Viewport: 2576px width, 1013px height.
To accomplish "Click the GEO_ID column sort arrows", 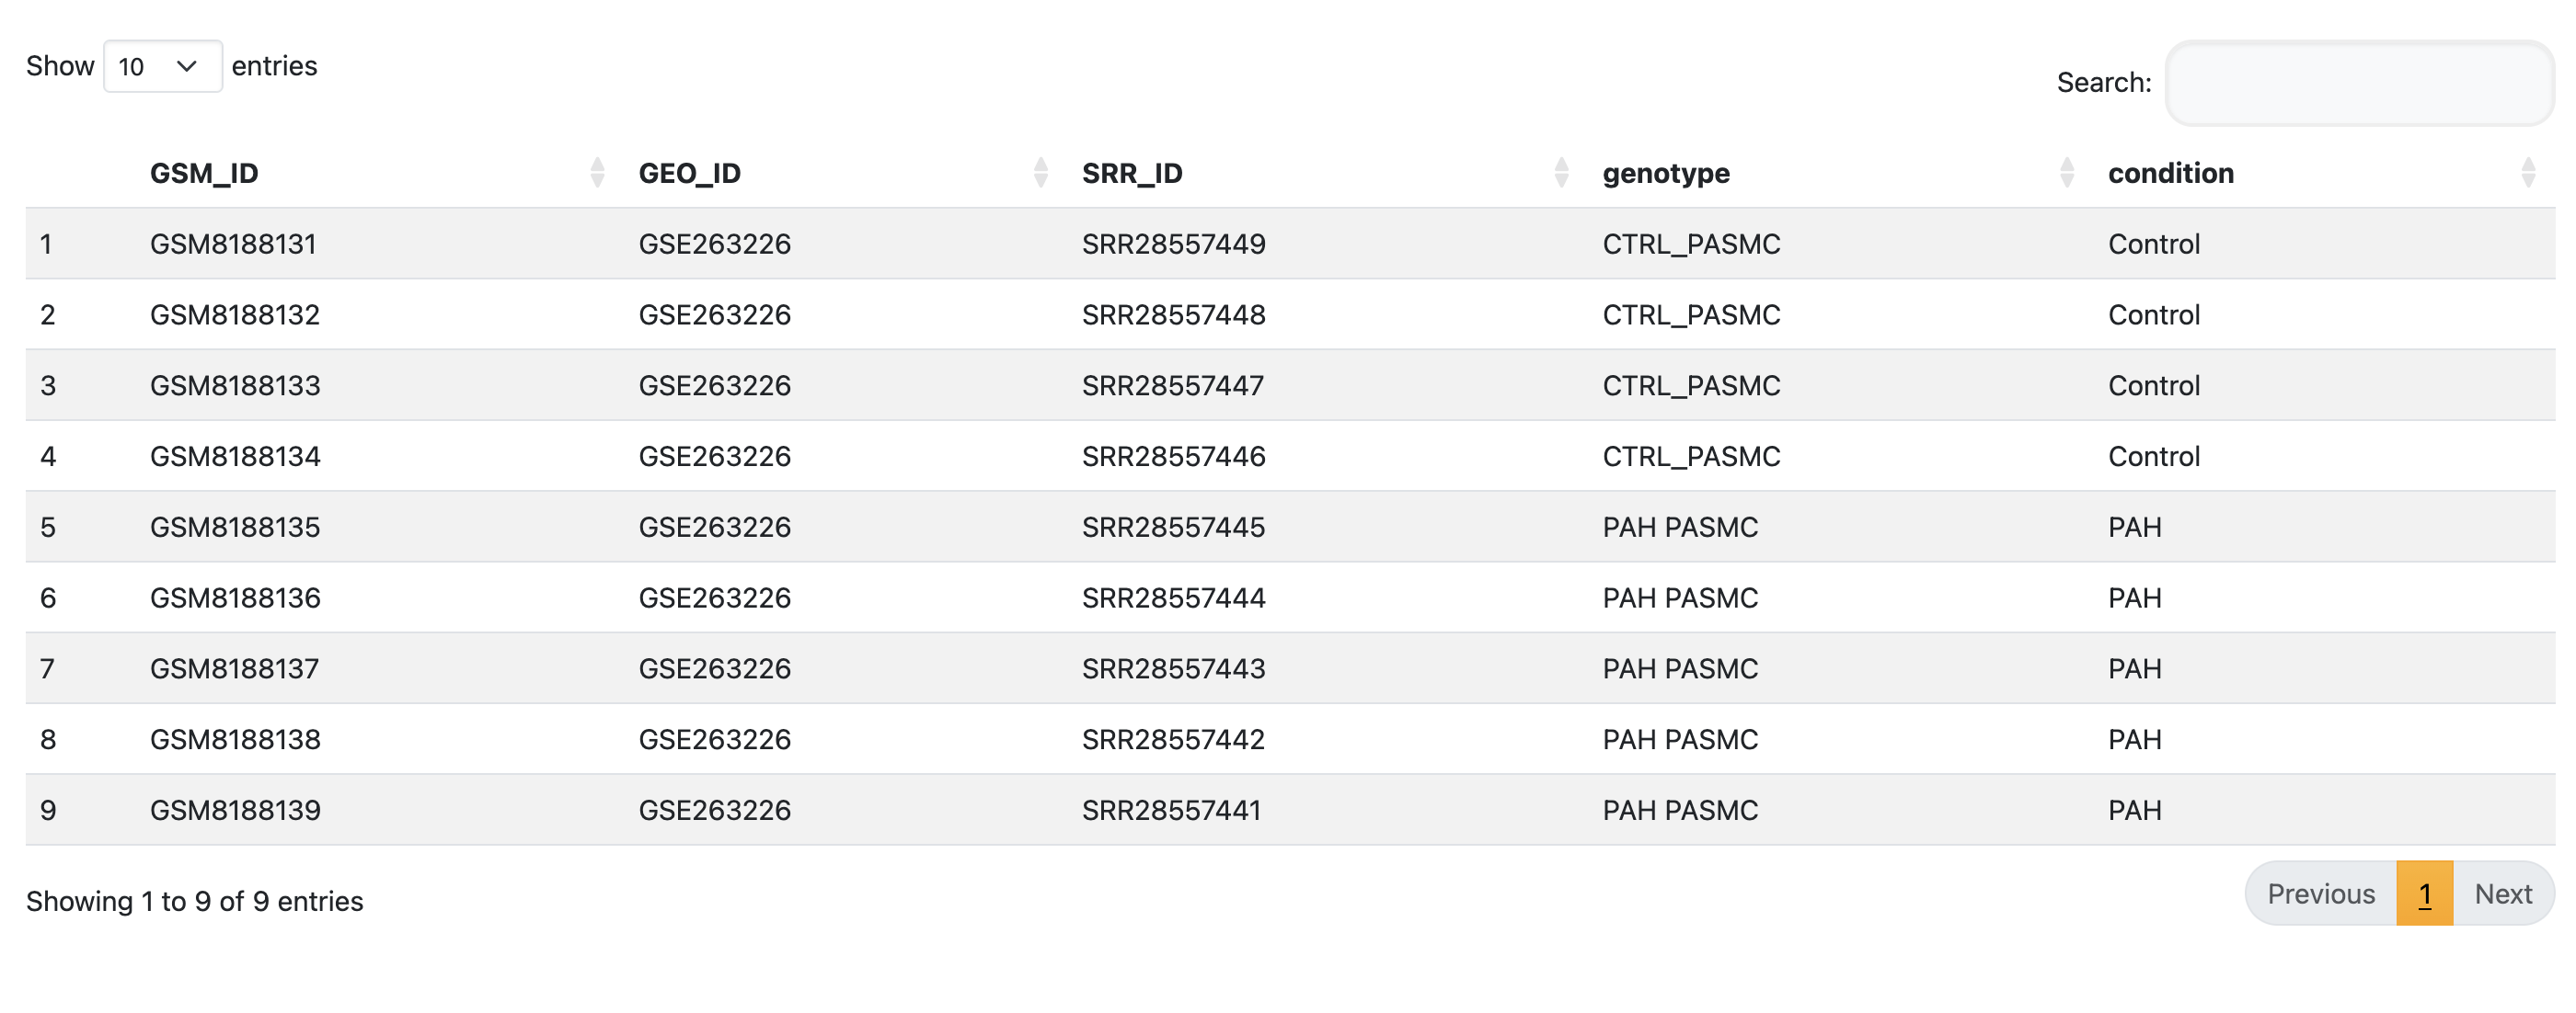I will pyautogui.click(x=1040, y=173).
